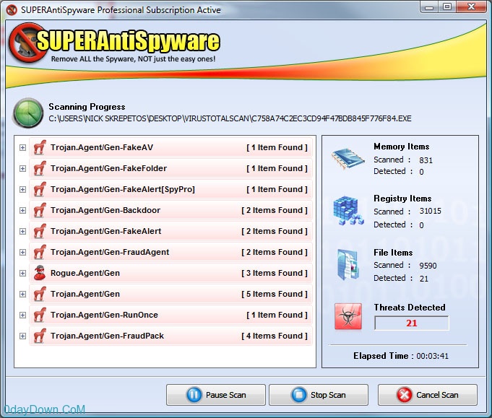The image size is (492, 418).
Task: Click trojan horse icon beside Gen-FraudPack
Action: tap(40, 336)
